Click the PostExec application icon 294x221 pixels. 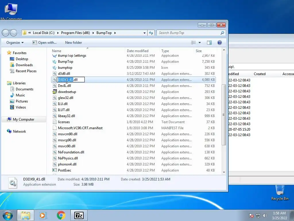click(x=54, y=170)
